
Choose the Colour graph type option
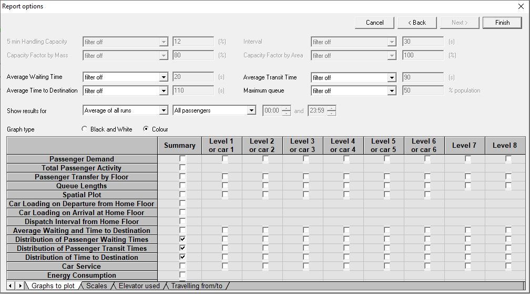(147, 129)
